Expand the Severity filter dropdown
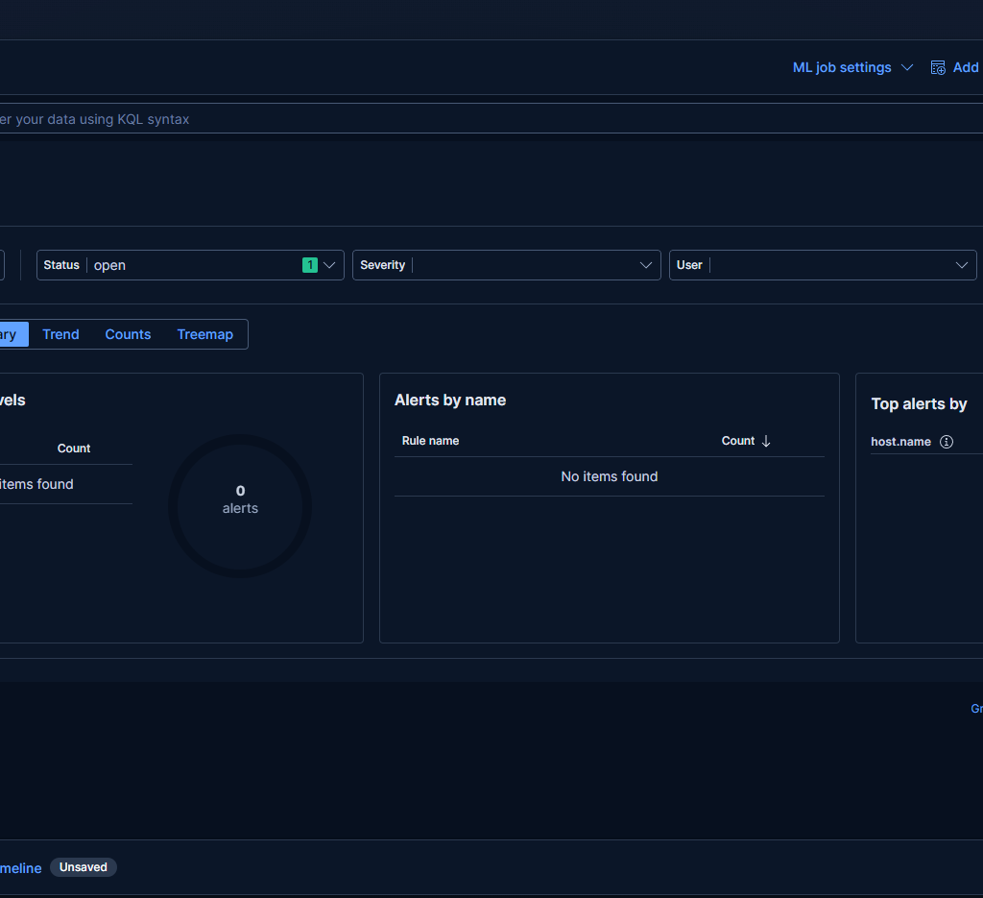983x898 pixels. pos(507,265)
